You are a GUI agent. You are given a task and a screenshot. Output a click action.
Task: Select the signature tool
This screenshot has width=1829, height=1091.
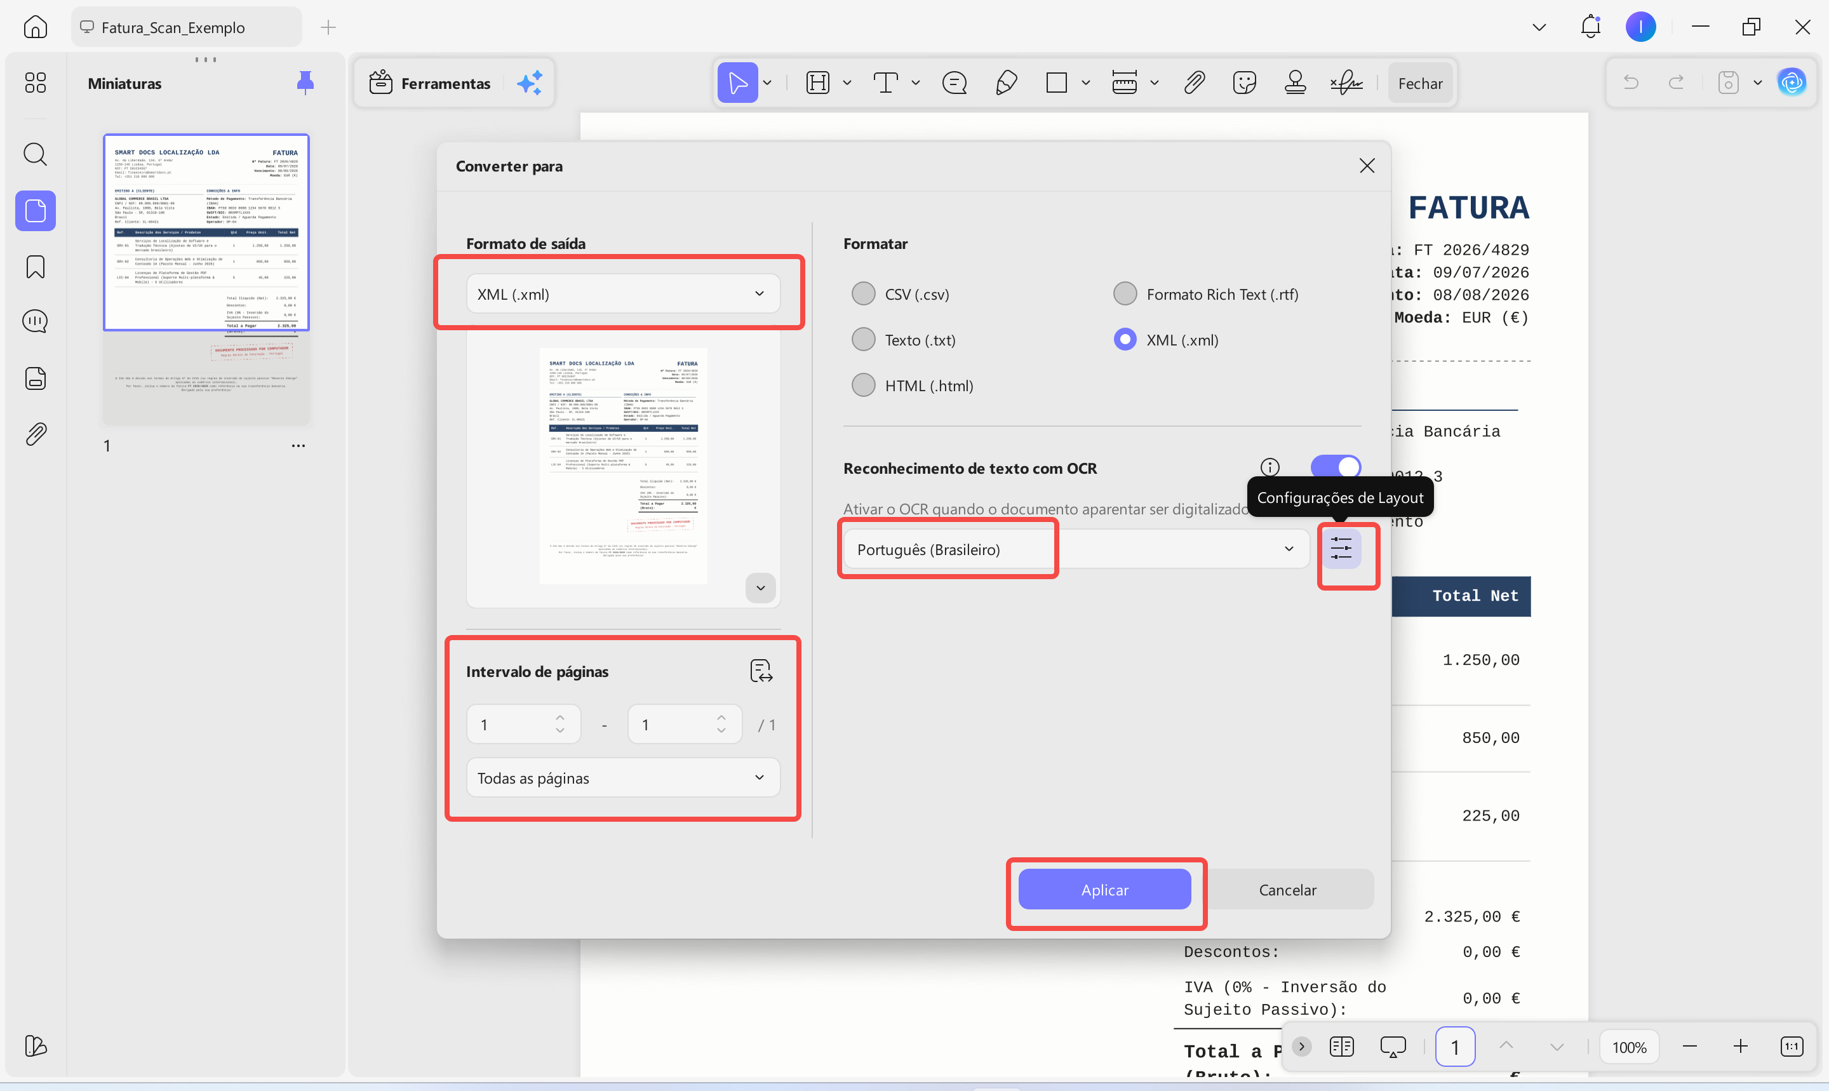tap(1347, 83)
